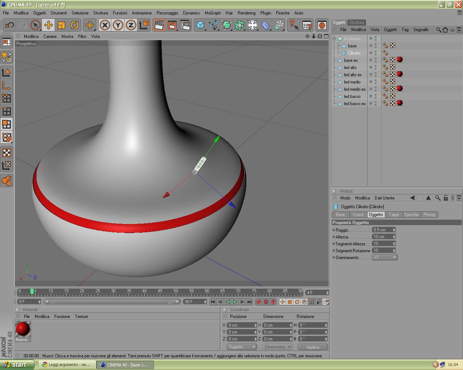Click the Live Selection tool icon
Image resolution: width=463 pixels, height=370 pixels.
(x=35, y=25)
